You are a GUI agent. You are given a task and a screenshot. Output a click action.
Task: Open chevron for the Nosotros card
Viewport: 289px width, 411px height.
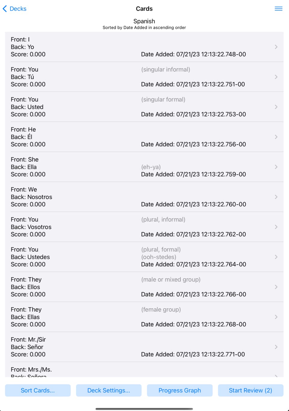tap(276, 197)
